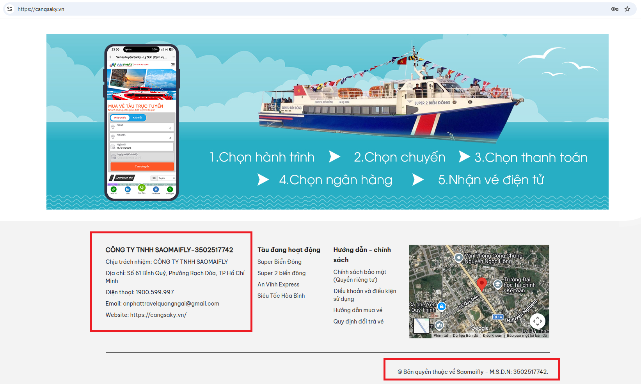
Task: Click the ferry booking steps banner image
Action: [x=327, y=122]
